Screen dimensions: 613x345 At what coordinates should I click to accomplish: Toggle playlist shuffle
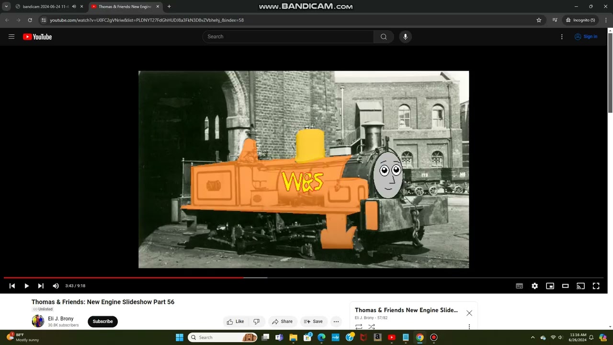point(372,327)
